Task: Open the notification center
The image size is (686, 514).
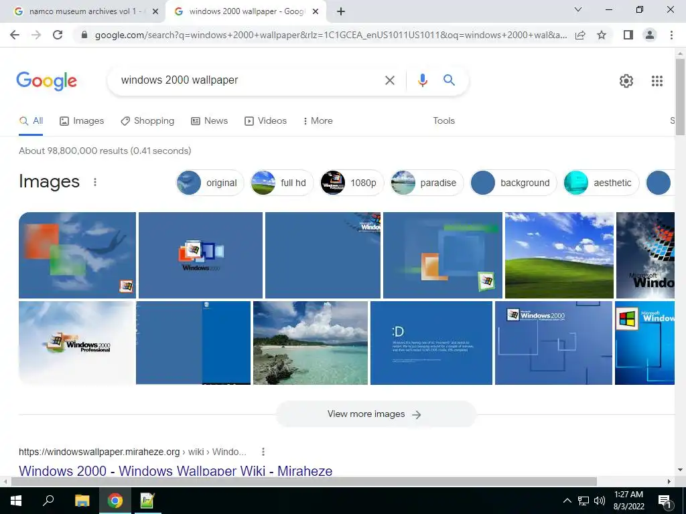Action: pyautogui.click(x=665, y=501)
